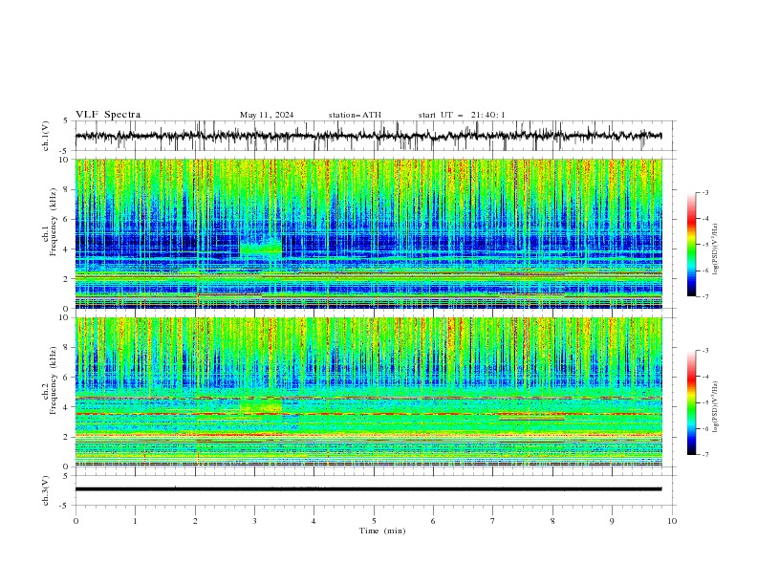757x585 pixels.
Task: Click the time axis tick label "8"
Action: 552,521
